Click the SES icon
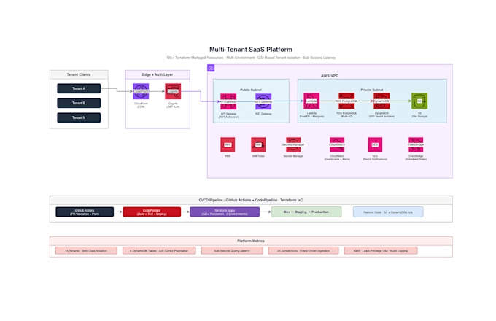The width and height of the screenshot is (496, 321). click(x=375, y=144)
